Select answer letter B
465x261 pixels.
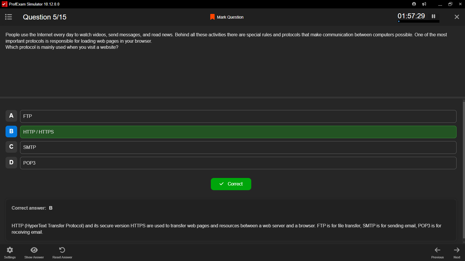pyautogui.click(x=11, y=132)
